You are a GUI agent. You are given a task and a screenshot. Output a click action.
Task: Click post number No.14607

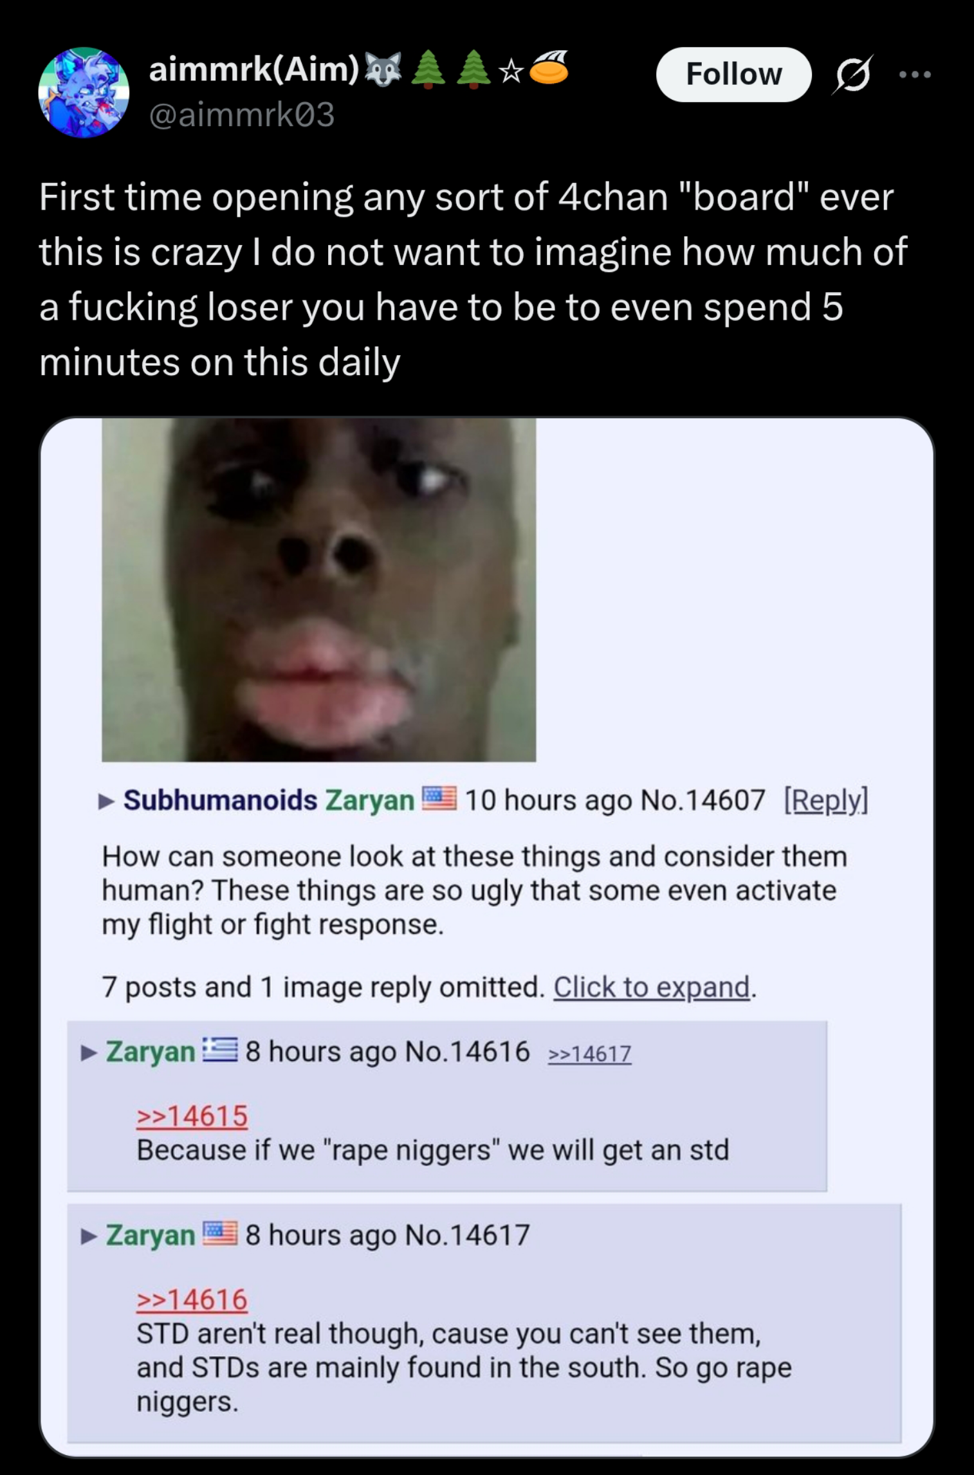pos(703,800)
